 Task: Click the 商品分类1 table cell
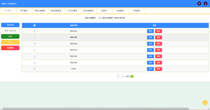click(74, 31)
